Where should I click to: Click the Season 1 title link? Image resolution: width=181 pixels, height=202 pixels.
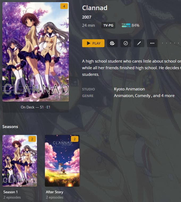[10, 192]
